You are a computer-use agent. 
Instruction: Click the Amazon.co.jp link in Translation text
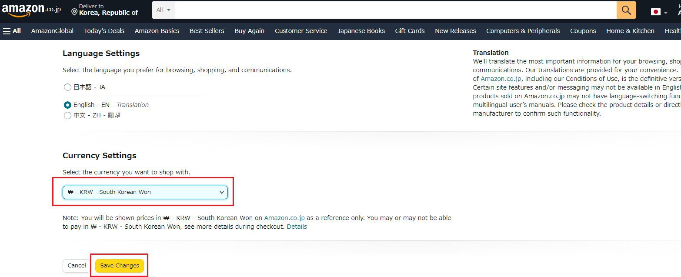pos(501,79)
